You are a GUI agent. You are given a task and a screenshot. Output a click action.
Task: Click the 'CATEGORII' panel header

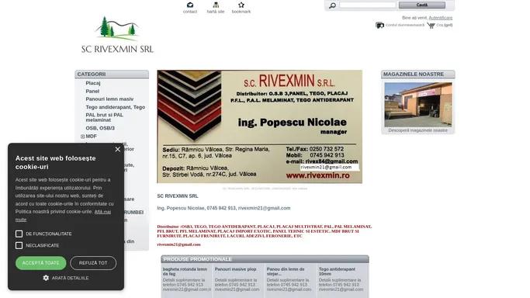(x=112, y=74)
